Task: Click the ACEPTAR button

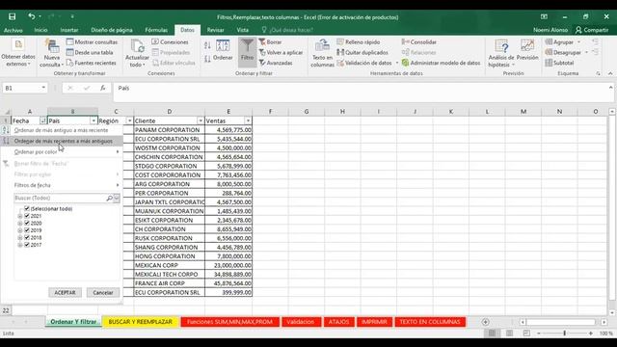Action: 65,292
